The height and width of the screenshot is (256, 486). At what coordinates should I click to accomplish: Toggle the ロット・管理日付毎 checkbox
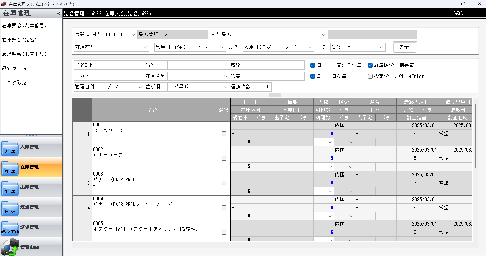[x=313, y=65]
